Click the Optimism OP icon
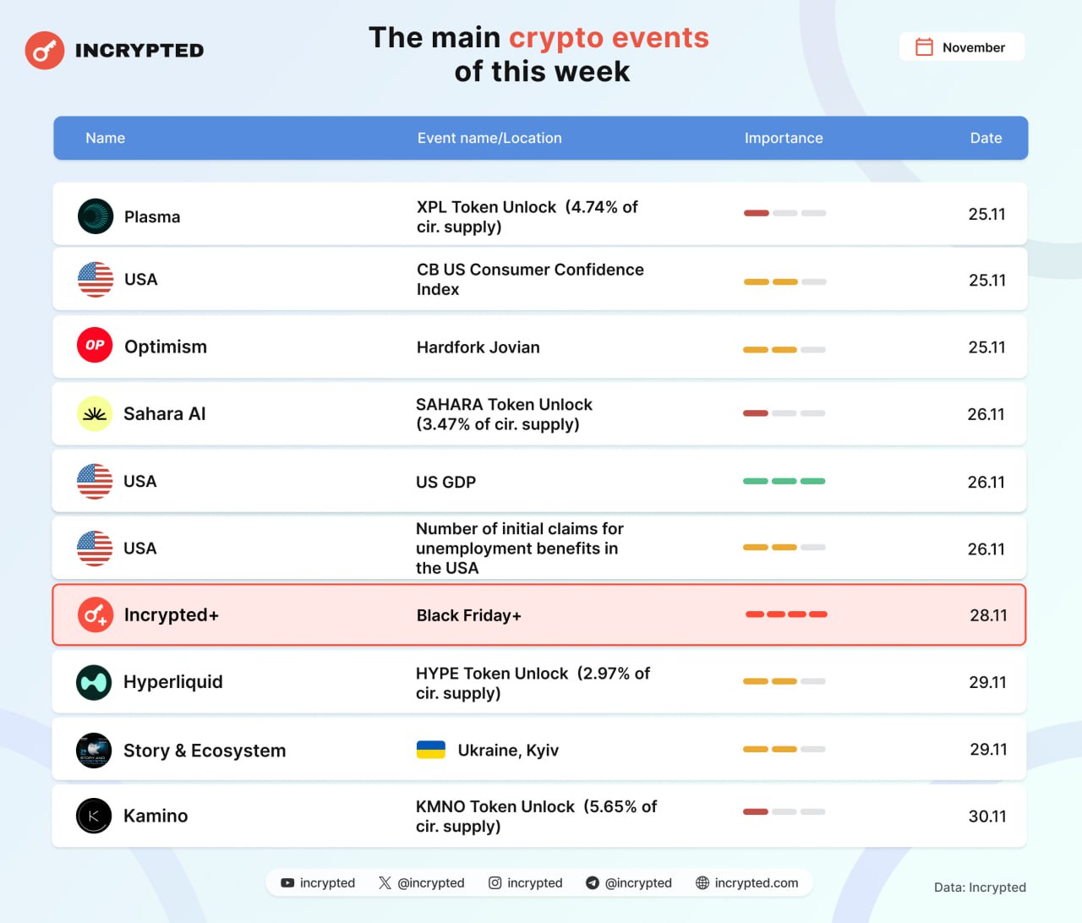Screen dimensions: 1082x923 pyautogui.click(x=95, y=346)
